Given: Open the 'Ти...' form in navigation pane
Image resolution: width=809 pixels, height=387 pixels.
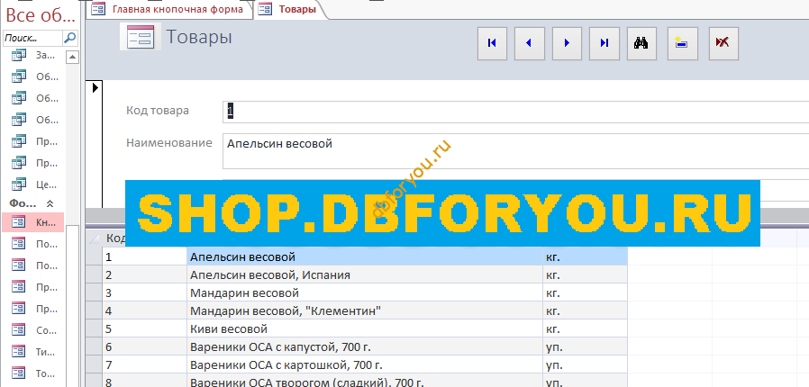Looking at the screenshot, I should click(x=34, y=351).
